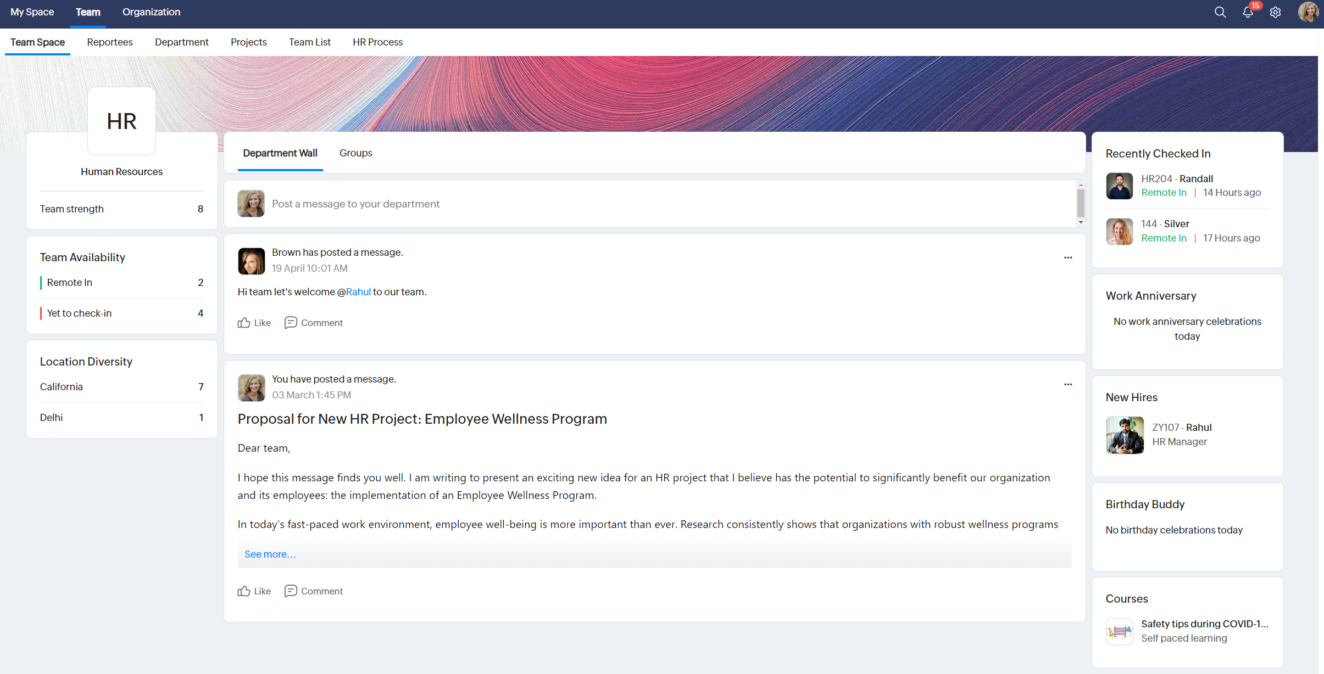Open three-dot menu on Brown's post

coord(1067,257)
